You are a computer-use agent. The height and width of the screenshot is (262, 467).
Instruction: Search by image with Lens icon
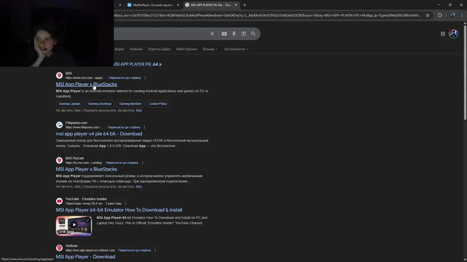244,34
